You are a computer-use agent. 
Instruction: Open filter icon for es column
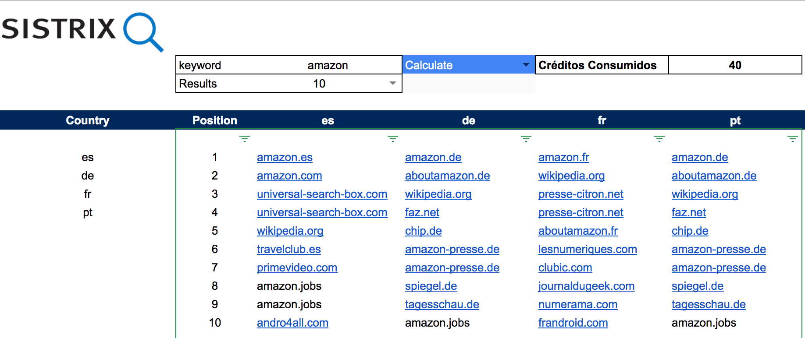393,139
